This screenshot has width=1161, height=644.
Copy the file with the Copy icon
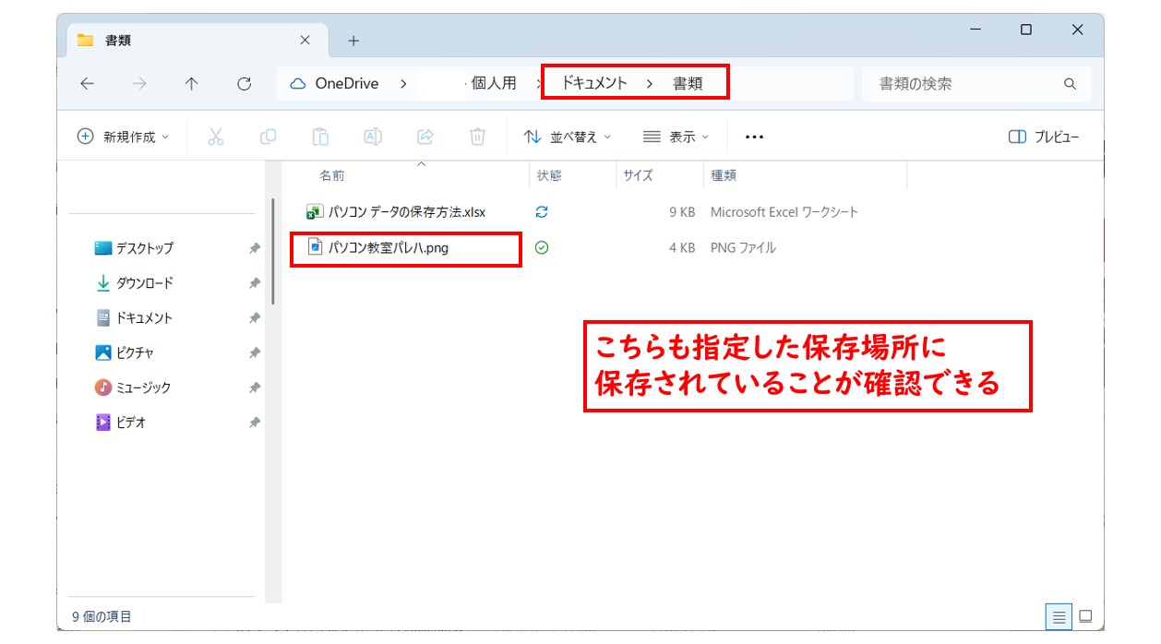pos(267,137)
